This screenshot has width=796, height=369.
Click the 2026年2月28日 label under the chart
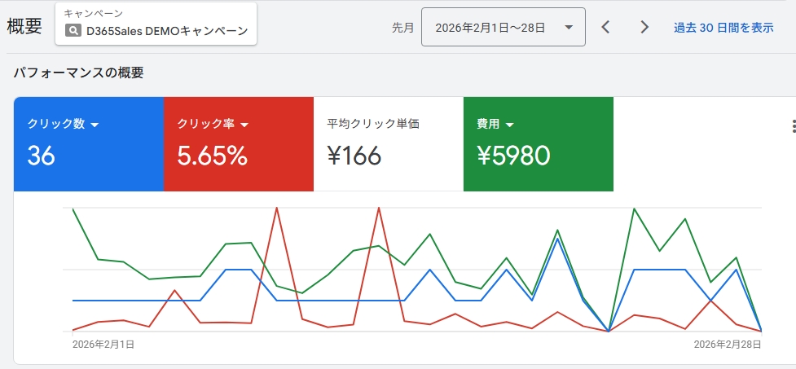[728, 345]
